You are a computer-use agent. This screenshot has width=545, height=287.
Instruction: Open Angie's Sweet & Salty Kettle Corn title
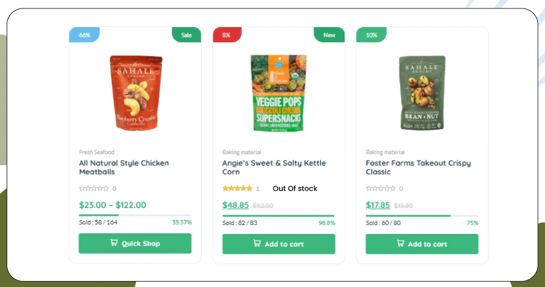(x=274, y=168)
